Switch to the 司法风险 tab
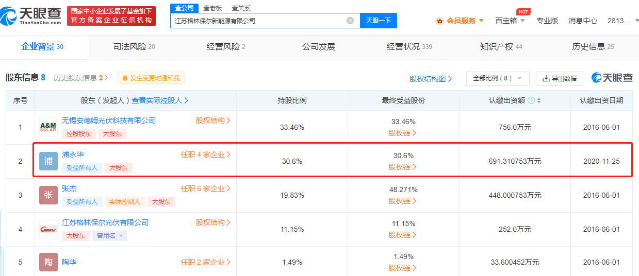Image resolution: width=639 pixels, height=276 pixels. (134, 47)
